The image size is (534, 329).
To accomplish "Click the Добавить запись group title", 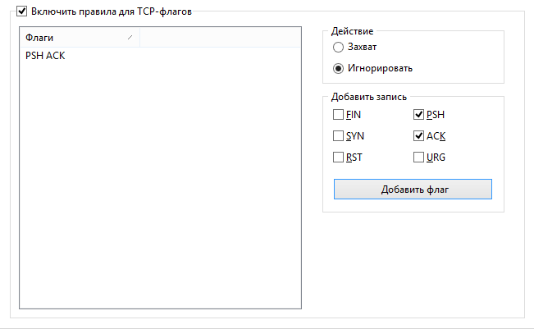I will pyautogui.click(x=368, y=96).
